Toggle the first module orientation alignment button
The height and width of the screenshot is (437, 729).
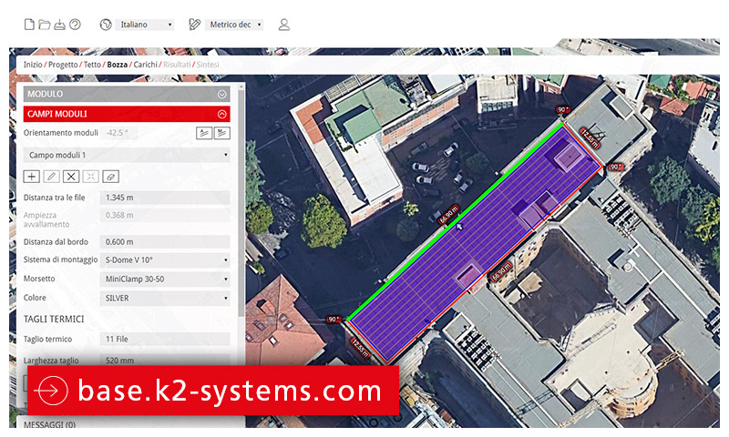[x=203, y=133]
